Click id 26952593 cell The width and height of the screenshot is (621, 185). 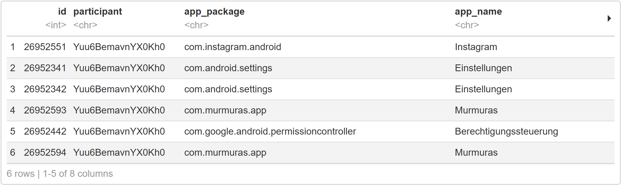[45, 110]
